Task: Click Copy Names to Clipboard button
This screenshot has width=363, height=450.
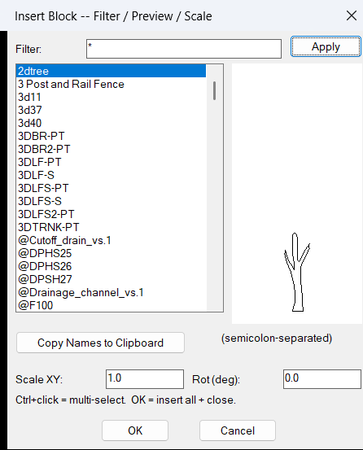Action: coord(100,343)
